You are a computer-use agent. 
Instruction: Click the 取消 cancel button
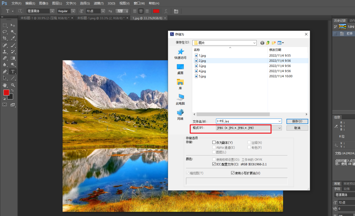(297, 128)
